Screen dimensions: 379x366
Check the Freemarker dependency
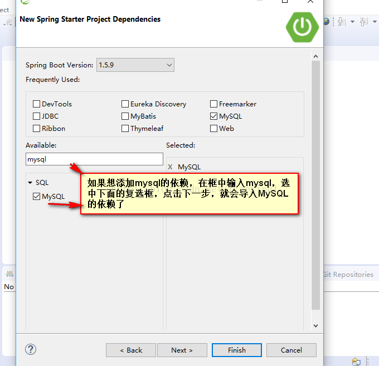pyautogui.click(x=213, y=104)
